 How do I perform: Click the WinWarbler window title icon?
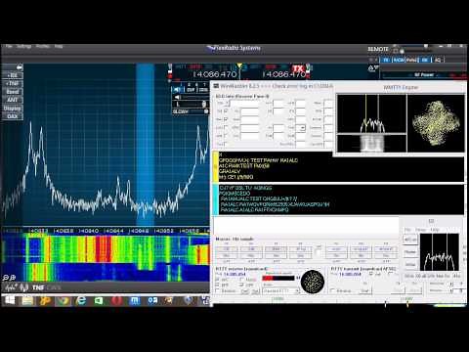tap(216, 86)
